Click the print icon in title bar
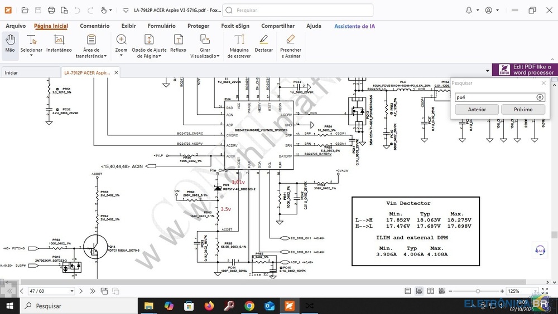Image resolution: width=558 pixels, height=314 pixels. [x=51, y=10]
